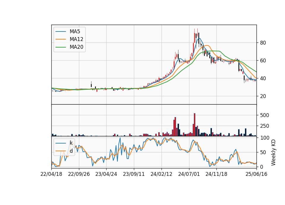Click the 23/04/24 date axis label

106,174
